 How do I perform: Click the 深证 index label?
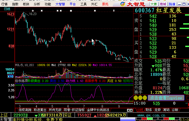[x=67, y=115]
